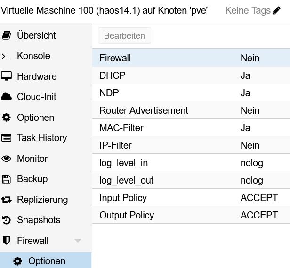Click the Bearbeiten button

click(124, 36)
